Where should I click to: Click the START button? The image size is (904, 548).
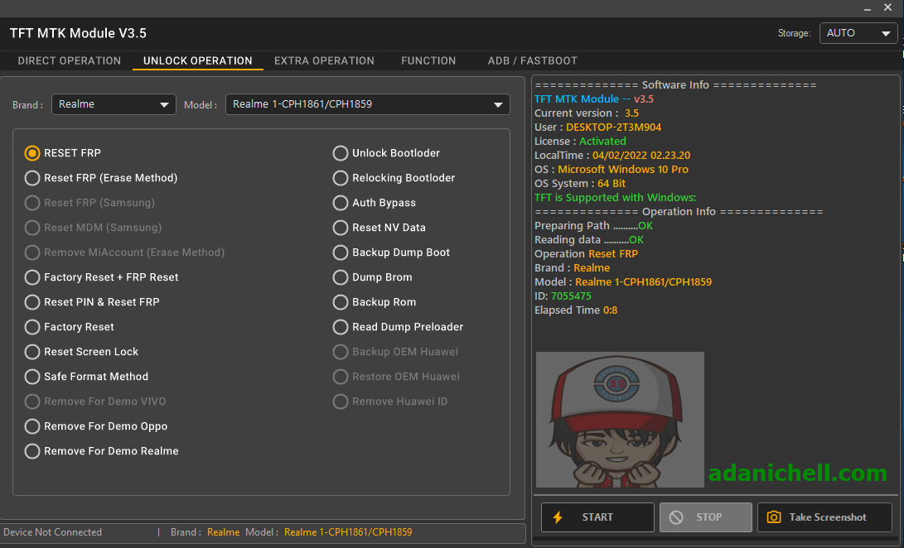coord(597,517)
